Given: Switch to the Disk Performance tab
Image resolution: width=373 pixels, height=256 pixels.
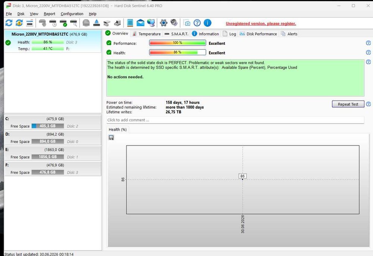Looking at the screenshot, I should (258, 34).
